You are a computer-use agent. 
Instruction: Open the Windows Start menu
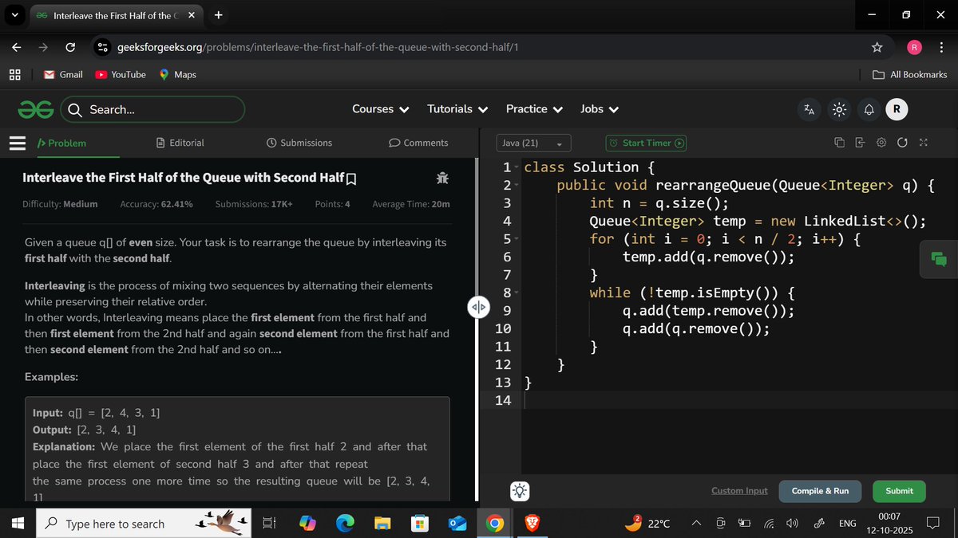pyautogui.click(x=18, y=524)
